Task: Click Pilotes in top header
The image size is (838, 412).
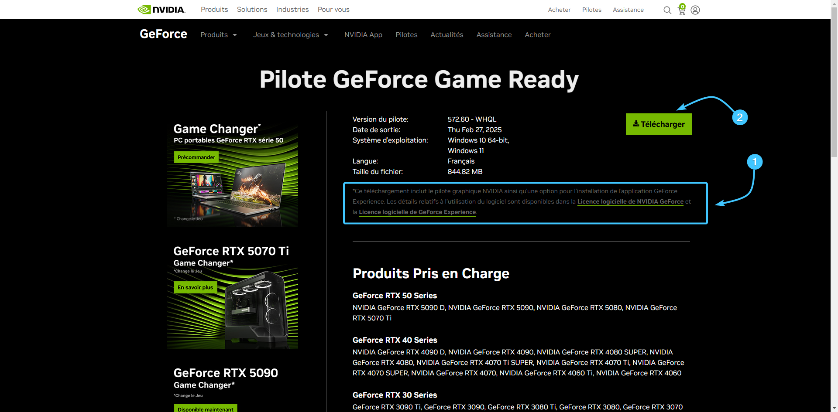Action: 592,10
